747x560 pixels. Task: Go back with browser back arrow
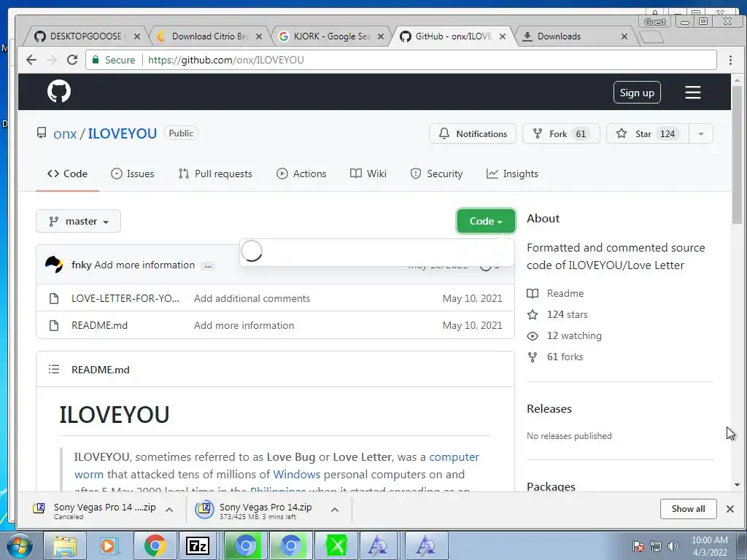[x=31, y=60]
